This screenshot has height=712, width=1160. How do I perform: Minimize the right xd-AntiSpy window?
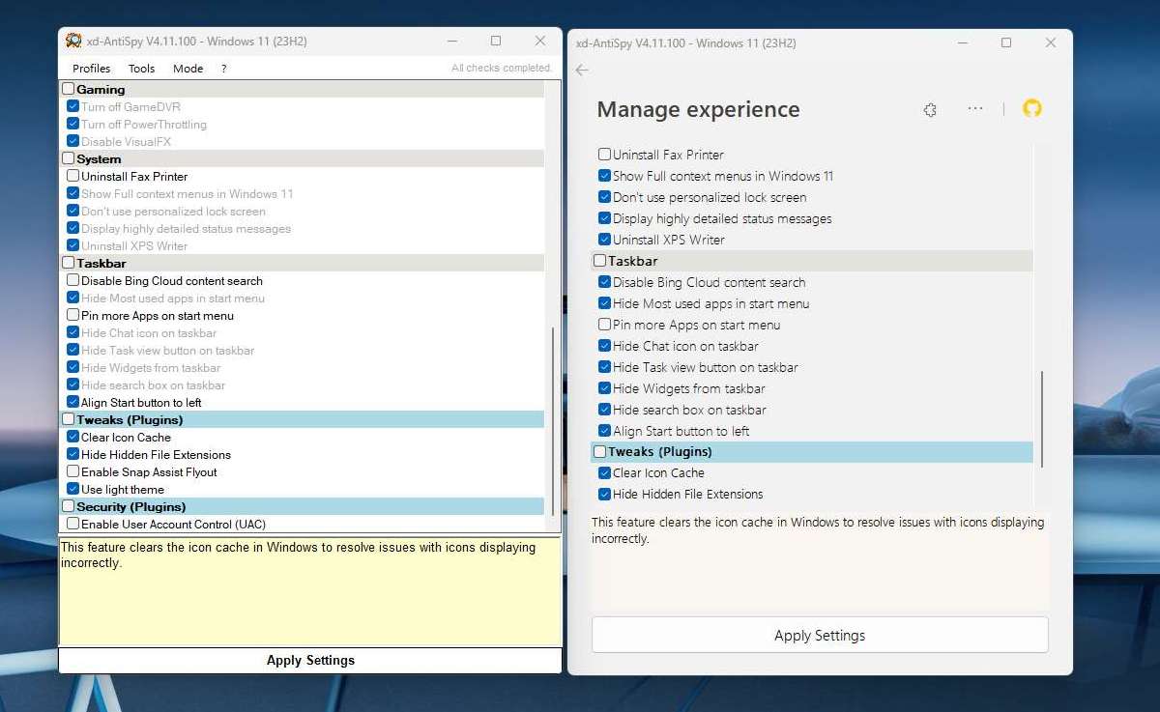pos(962,43)
